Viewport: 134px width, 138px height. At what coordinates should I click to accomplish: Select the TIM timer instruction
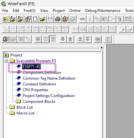click(90, 29)
